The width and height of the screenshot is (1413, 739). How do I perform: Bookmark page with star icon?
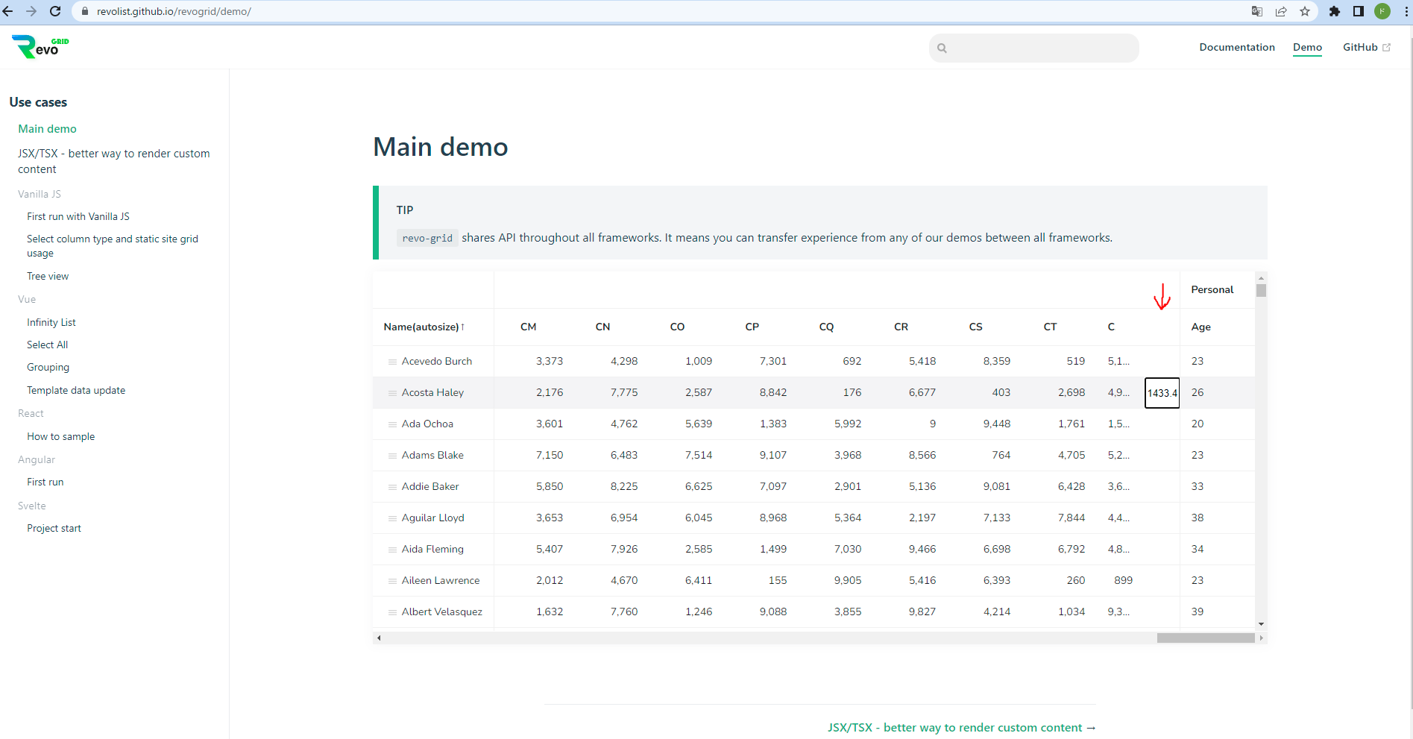(x=1305, y=11)
